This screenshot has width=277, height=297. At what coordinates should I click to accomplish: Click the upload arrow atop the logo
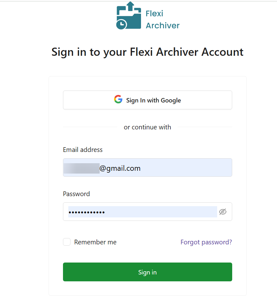(131, 6)
